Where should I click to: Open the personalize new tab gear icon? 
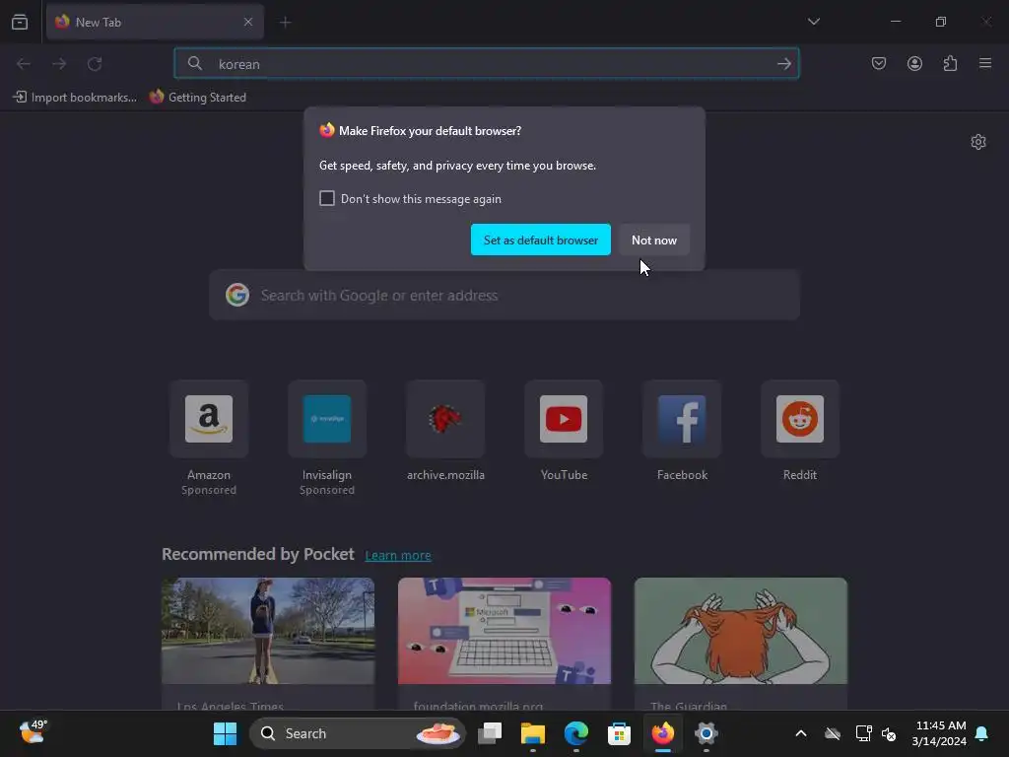[x=978, y=142]
